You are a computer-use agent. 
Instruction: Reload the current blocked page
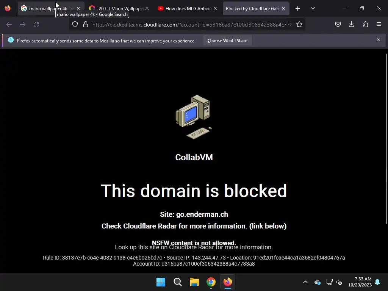tap(36, 25)
